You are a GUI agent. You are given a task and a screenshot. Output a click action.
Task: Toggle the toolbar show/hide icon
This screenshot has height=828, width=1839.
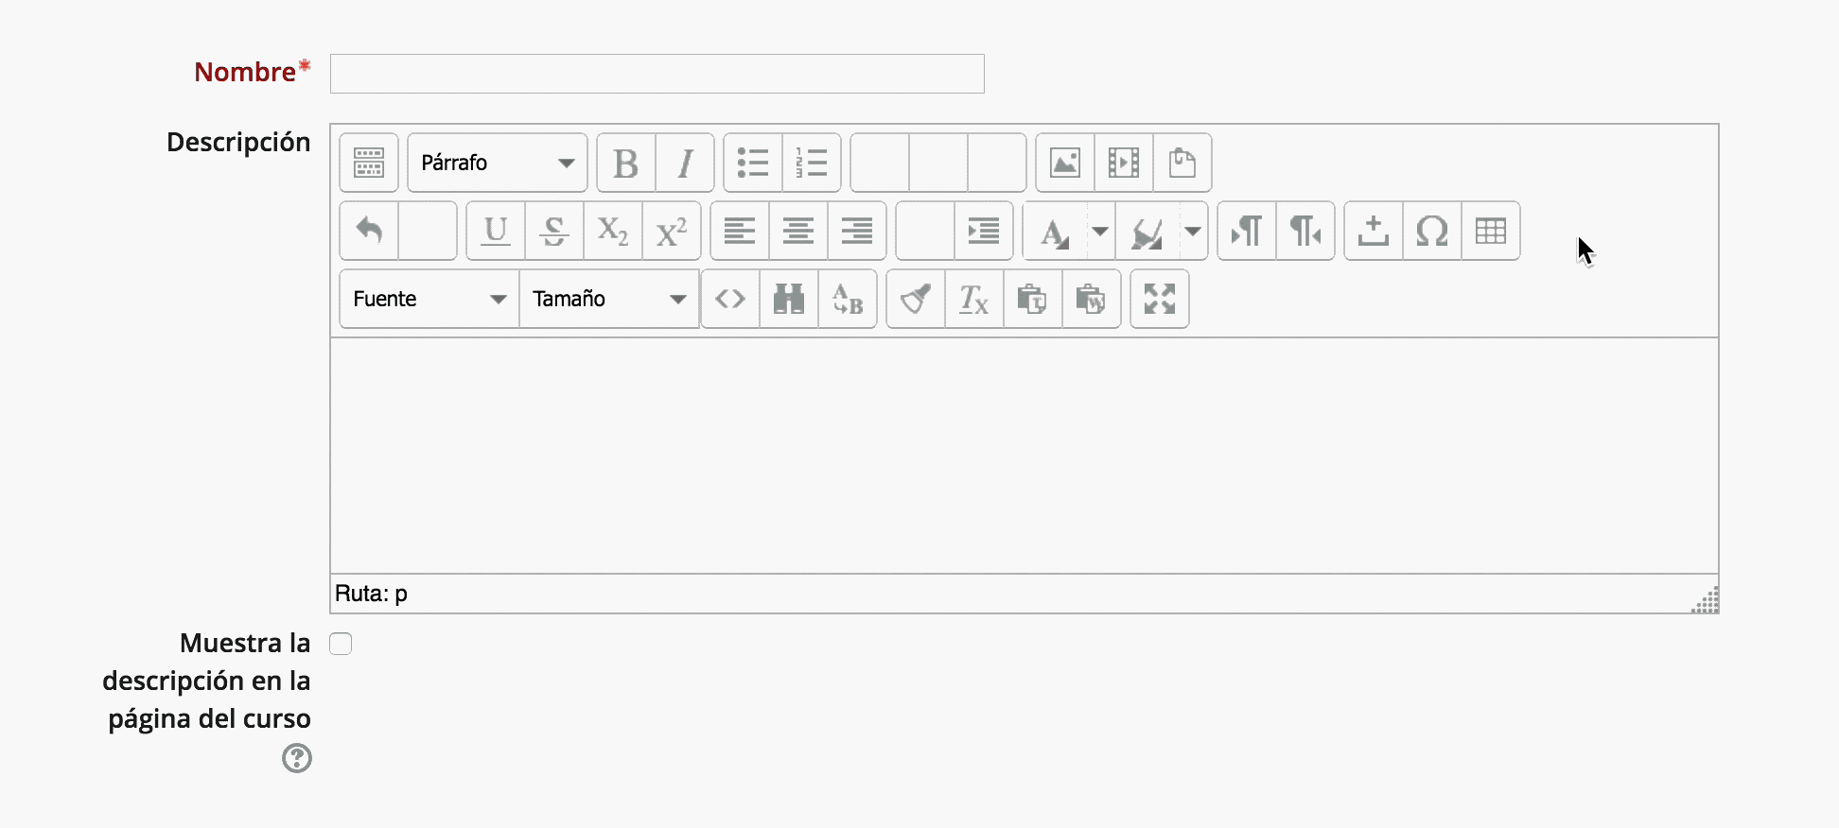coord(369,163)
